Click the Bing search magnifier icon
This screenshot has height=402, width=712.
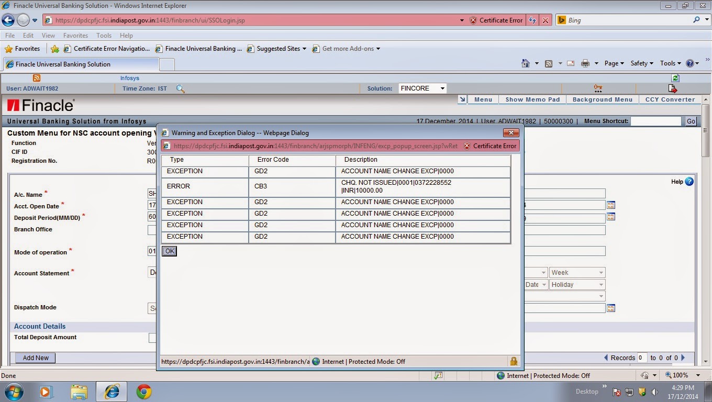click(696, 20)
